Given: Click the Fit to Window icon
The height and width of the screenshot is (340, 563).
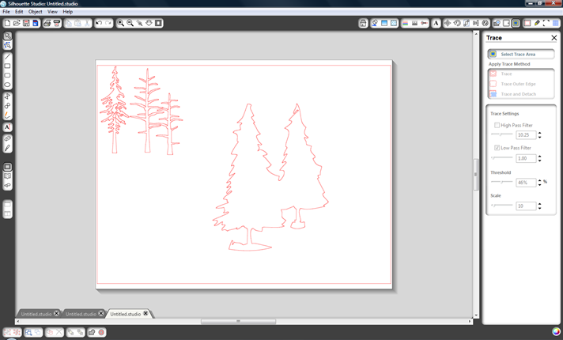Looking at the screenshot, I should coord(158,23).
